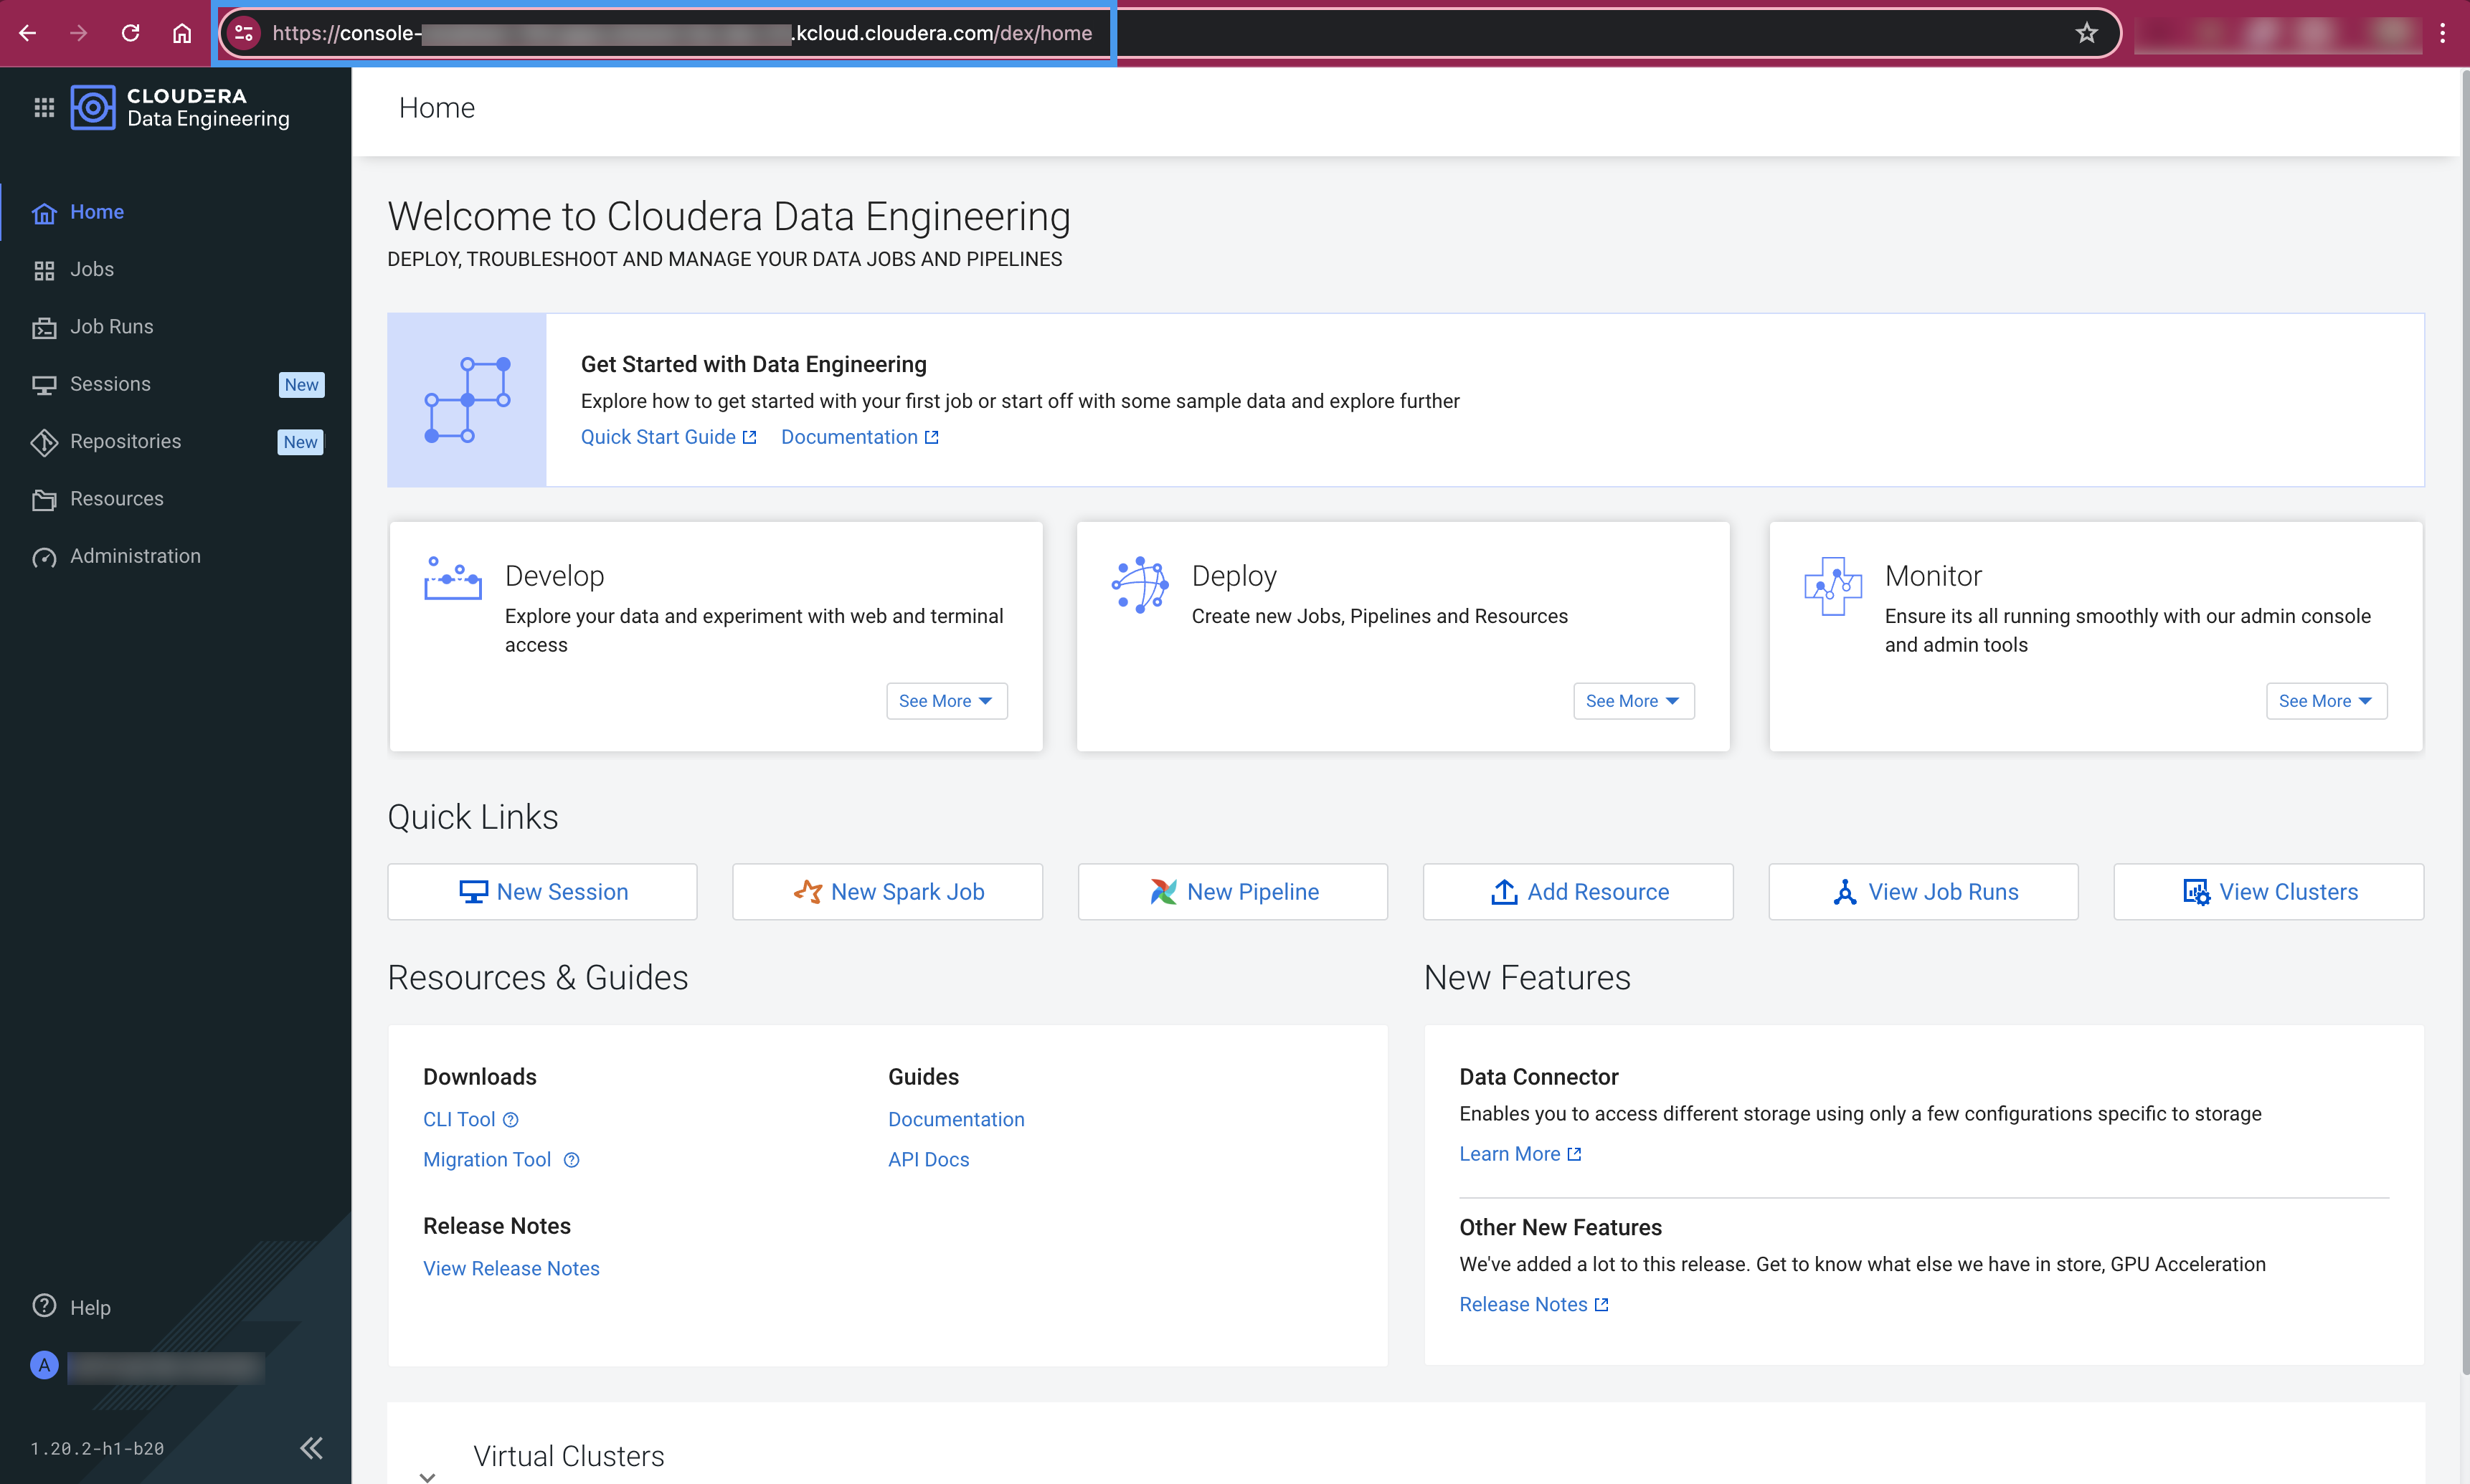The width and height of the screenshot is (2470, 1484).
Task: Go to Jobs in sidebar
Action: click(x=91, y=269)
